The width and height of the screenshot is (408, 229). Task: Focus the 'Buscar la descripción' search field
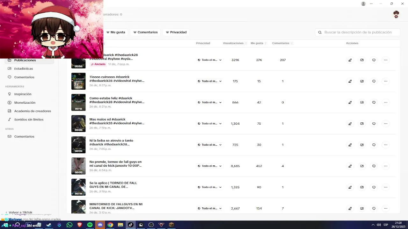pos(358,32)
